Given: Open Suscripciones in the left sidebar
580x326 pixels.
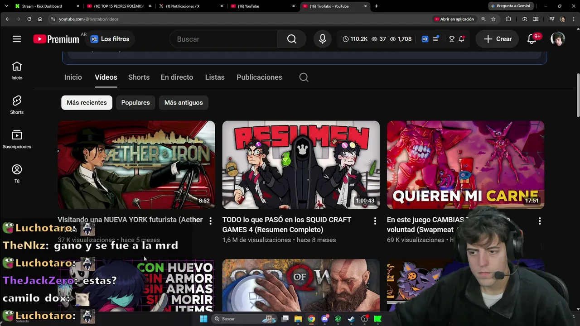Looking at the screenshot, I should [17, 139].
